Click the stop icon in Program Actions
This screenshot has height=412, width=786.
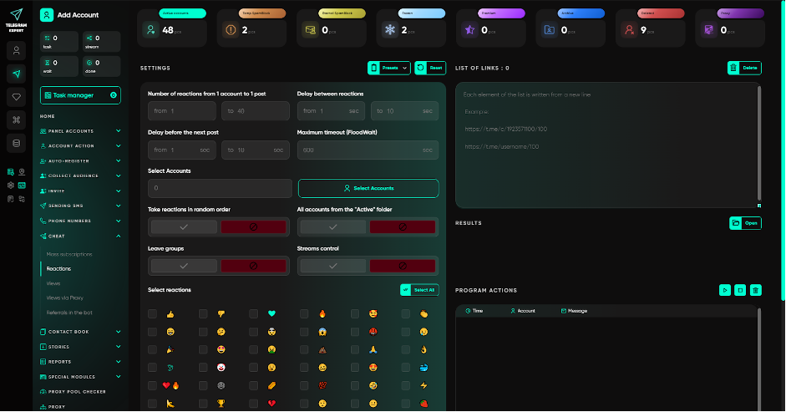pyautogui.click(x=739, y=290)
